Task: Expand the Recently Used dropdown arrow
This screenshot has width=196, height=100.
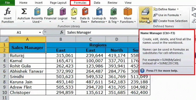Action: pos(40,22)
